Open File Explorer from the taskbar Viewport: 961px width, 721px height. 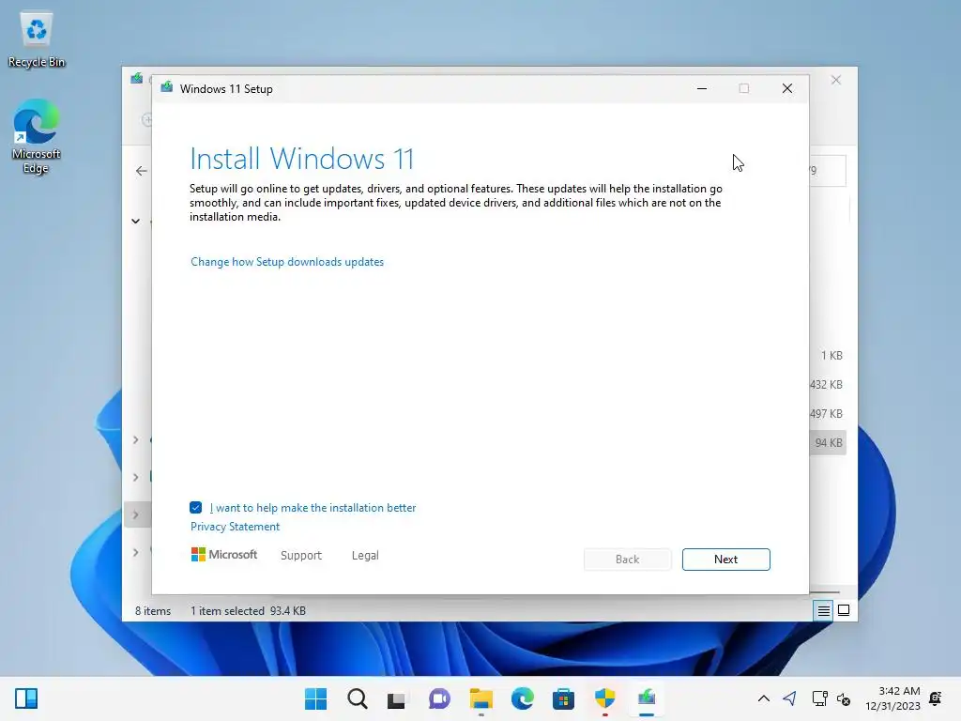pyautogui.click(x=481, y=698)
